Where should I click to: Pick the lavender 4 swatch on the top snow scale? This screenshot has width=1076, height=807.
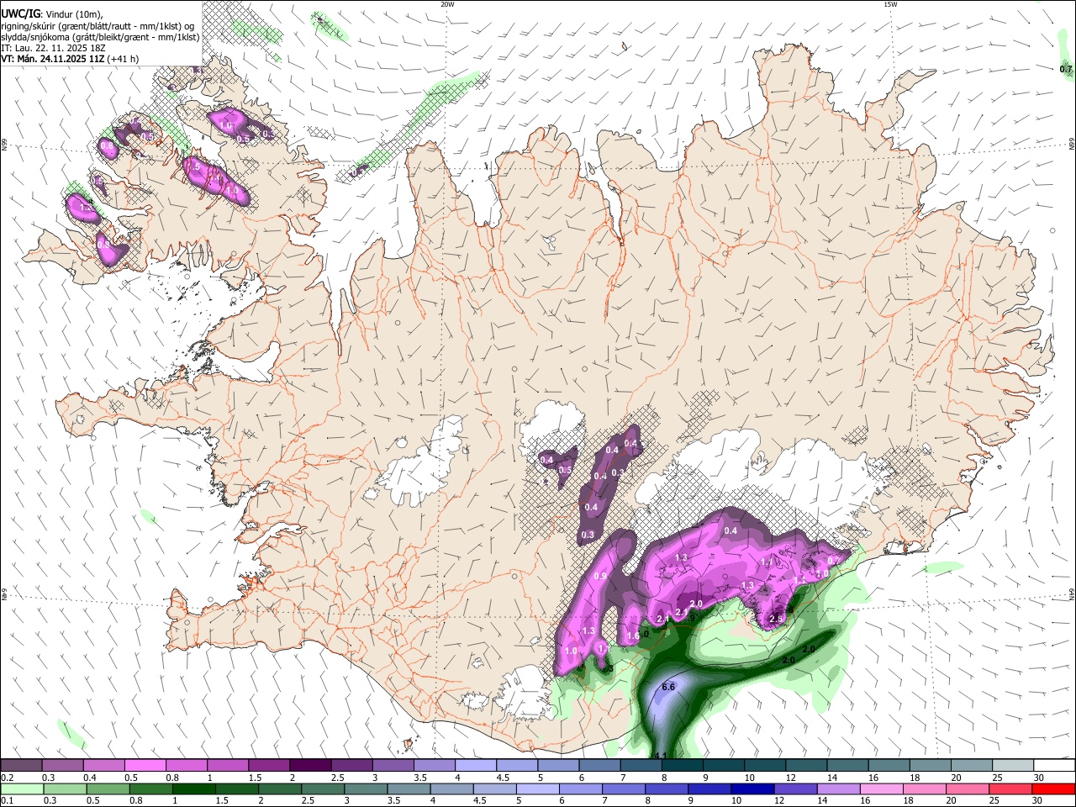(x=475, y=765)
